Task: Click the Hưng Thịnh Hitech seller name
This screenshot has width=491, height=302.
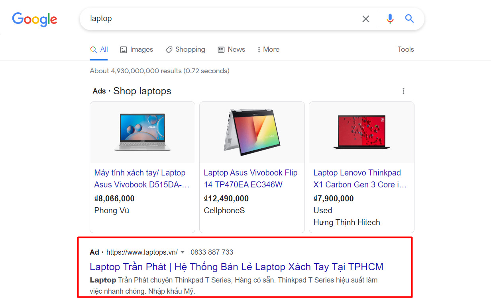Action: click(x=347, y=222)
